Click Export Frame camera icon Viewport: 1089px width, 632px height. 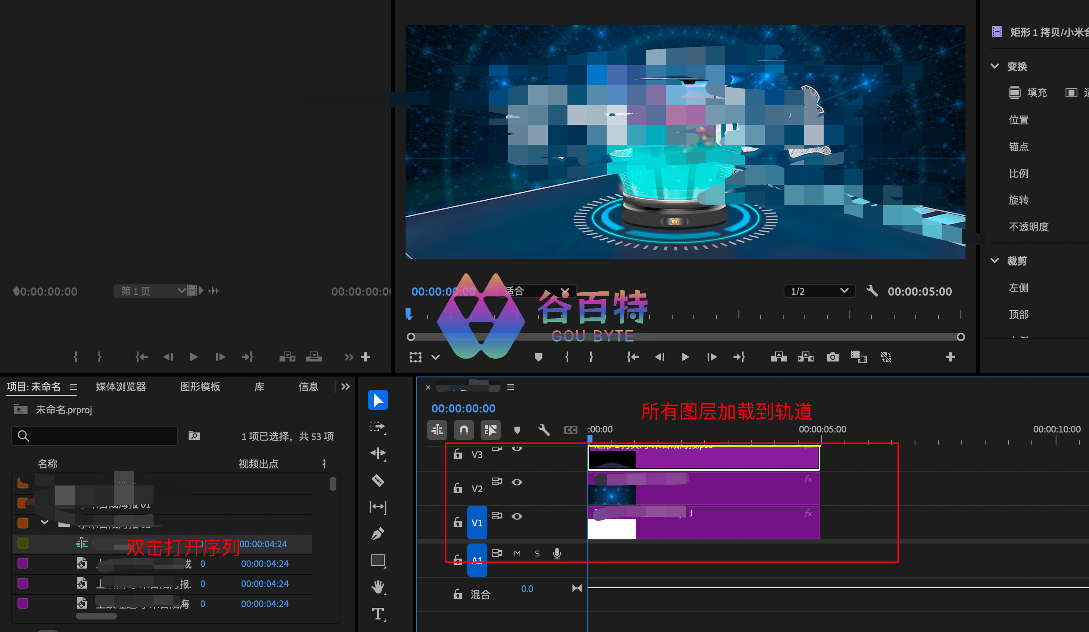[832, 357]
